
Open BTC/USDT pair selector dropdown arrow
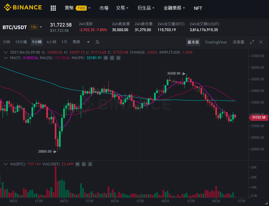41,27
